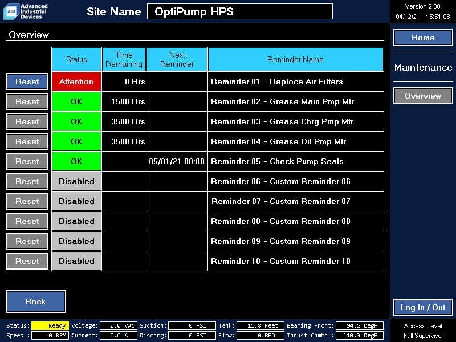
Task: Click Disabled status for Reminder 08
Action: [76, 221]
